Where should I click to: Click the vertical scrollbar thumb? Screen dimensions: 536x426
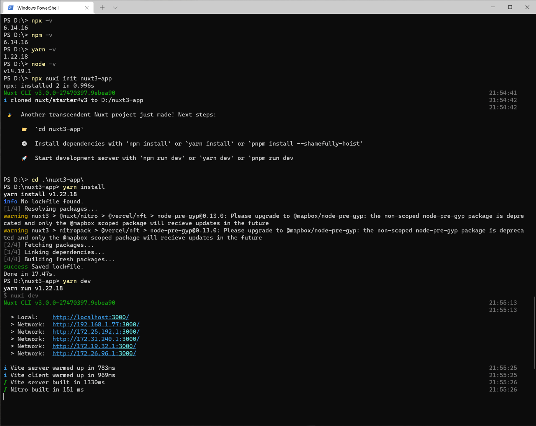pos(534,333)
